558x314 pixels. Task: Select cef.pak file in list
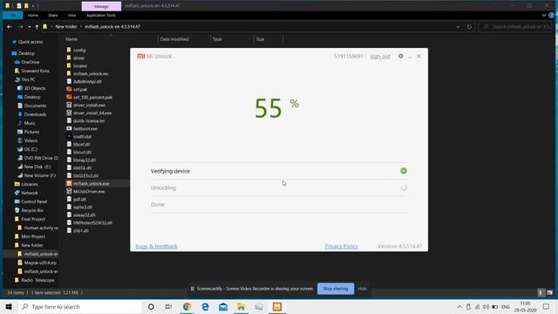(80, 89)
